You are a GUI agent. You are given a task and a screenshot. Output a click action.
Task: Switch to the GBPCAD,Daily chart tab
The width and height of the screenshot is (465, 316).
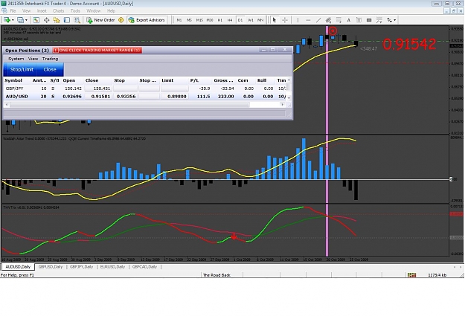144,267
